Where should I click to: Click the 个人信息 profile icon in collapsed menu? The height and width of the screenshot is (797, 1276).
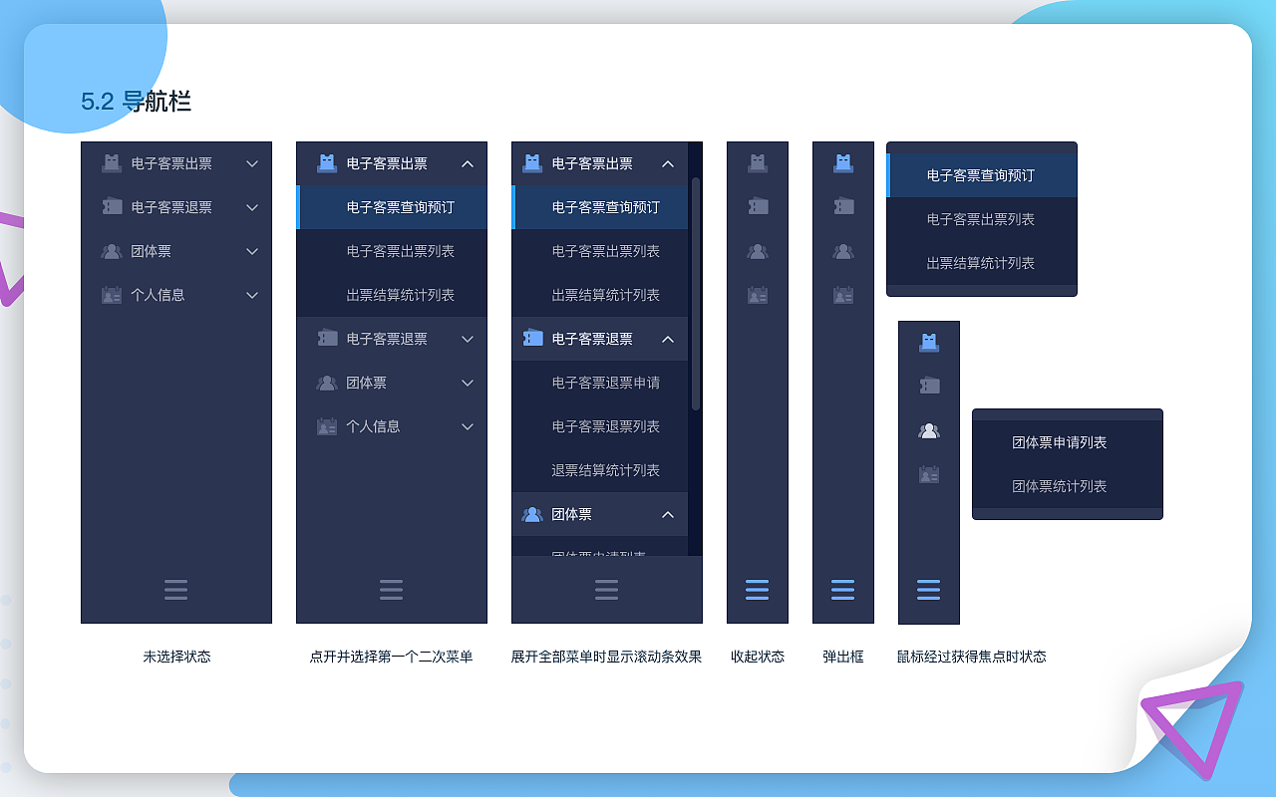758,295
